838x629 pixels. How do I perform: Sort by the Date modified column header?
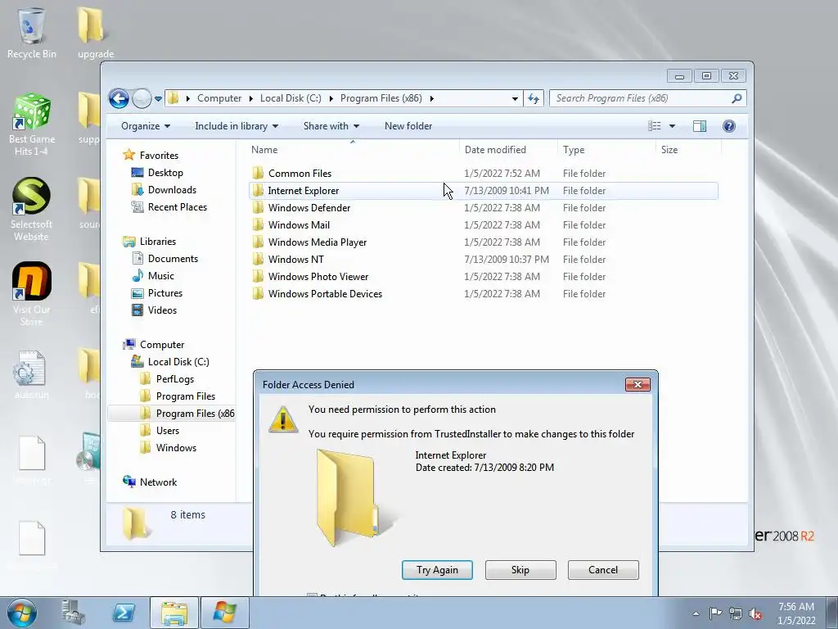coord(495,150)
